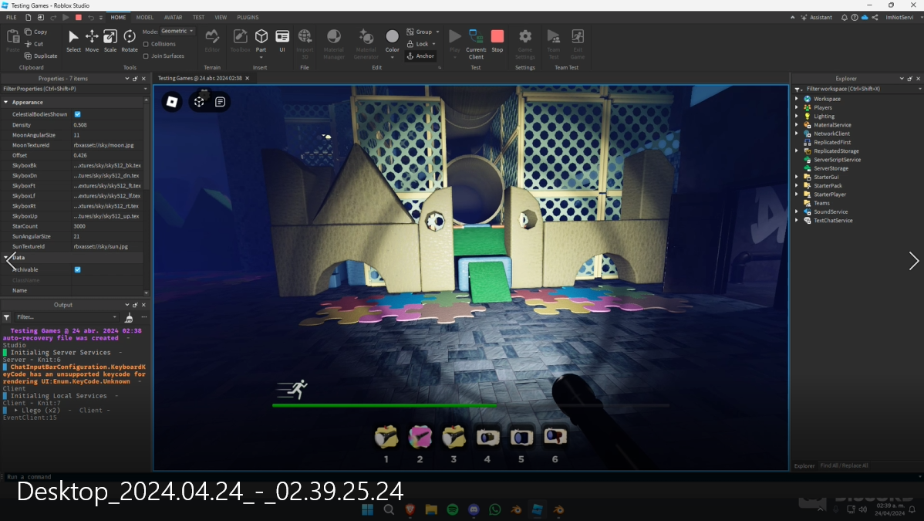This screenshot has width=924, height=521.
Task: Expand the Players node in Explorer
Action: (797, 107)
